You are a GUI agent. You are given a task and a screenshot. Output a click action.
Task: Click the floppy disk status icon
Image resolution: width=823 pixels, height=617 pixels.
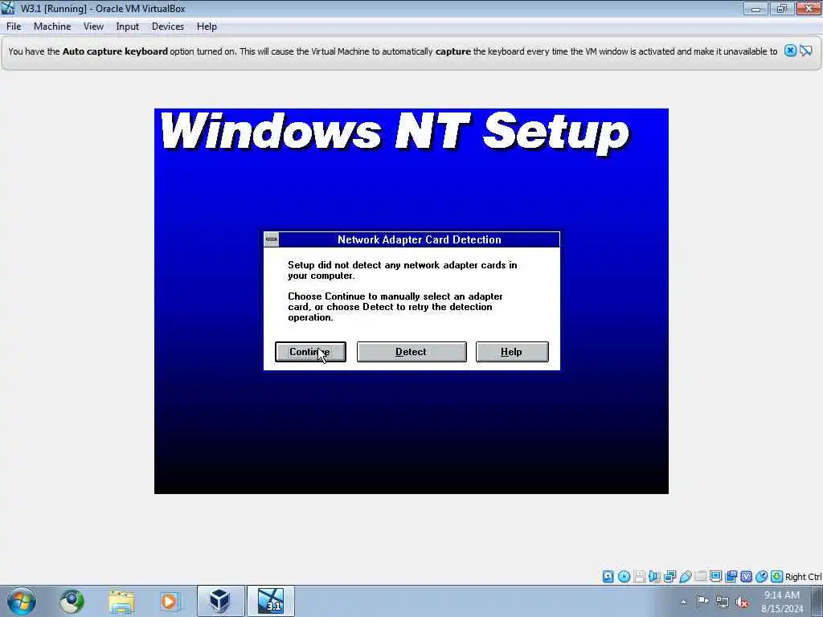click(639, 577)
